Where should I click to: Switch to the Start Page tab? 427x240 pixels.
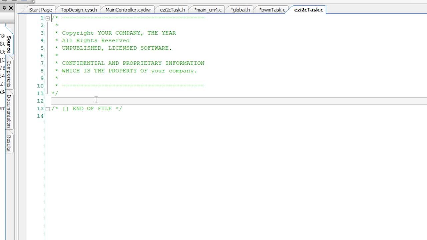click(x=40, y=10)
